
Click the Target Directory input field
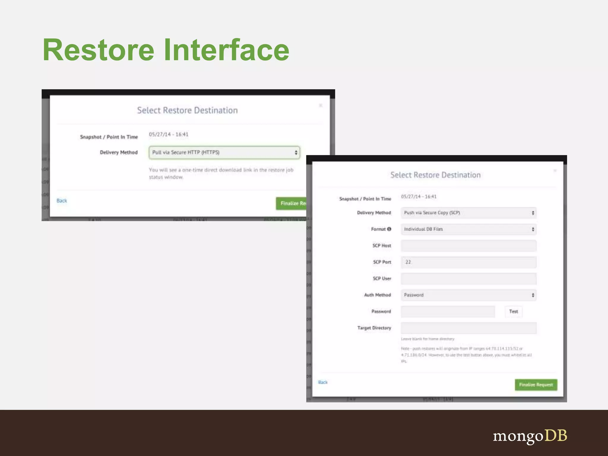[x=468, y=328]
